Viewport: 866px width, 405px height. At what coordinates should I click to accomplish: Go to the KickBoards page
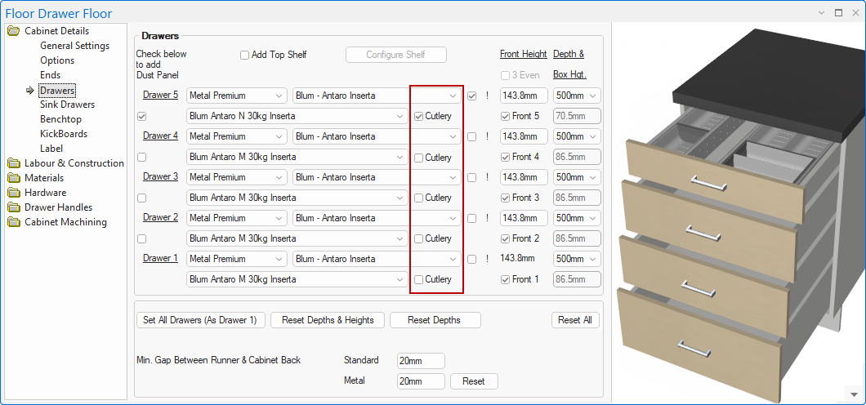[x=64, y=134]
